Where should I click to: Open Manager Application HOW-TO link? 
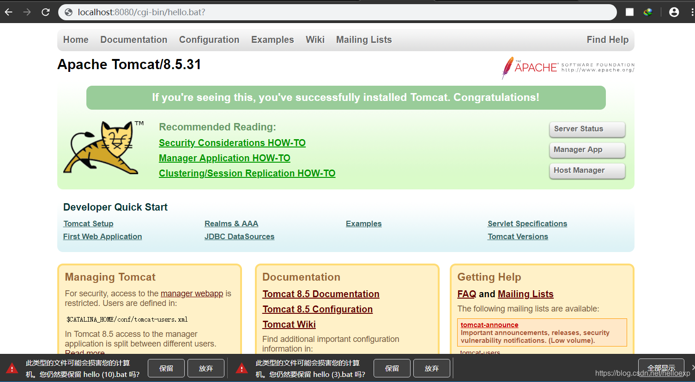tap(224, 158)
